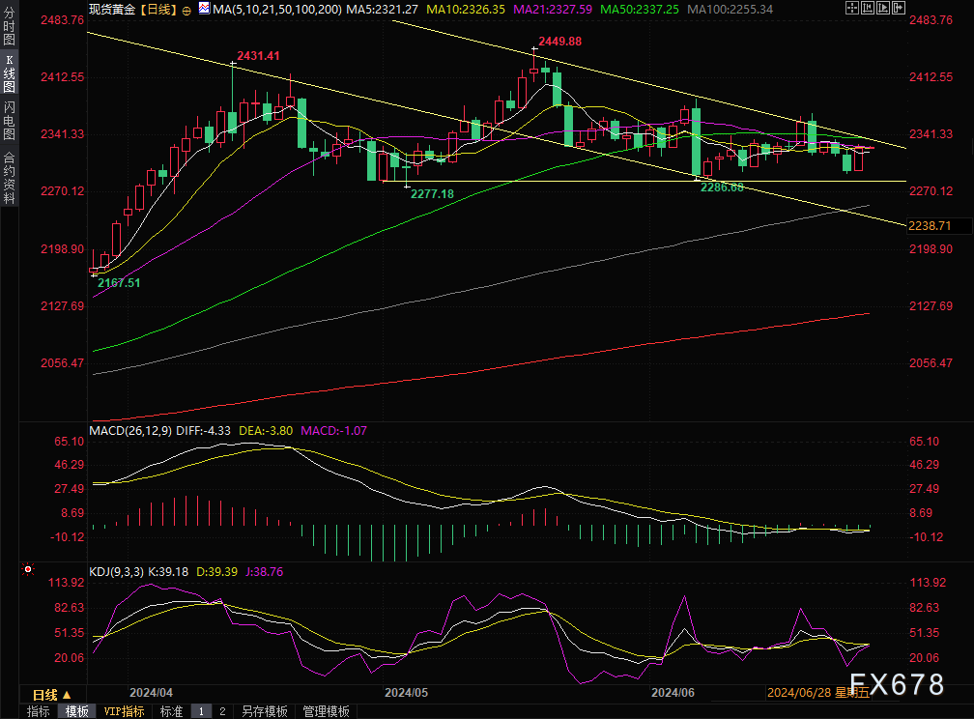Screen dimensions: 974x719
Task: Select the 指标 tab at bottom
Action: click(x=39, y=711)
